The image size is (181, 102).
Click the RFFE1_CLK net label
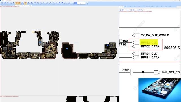coord(149,54)
